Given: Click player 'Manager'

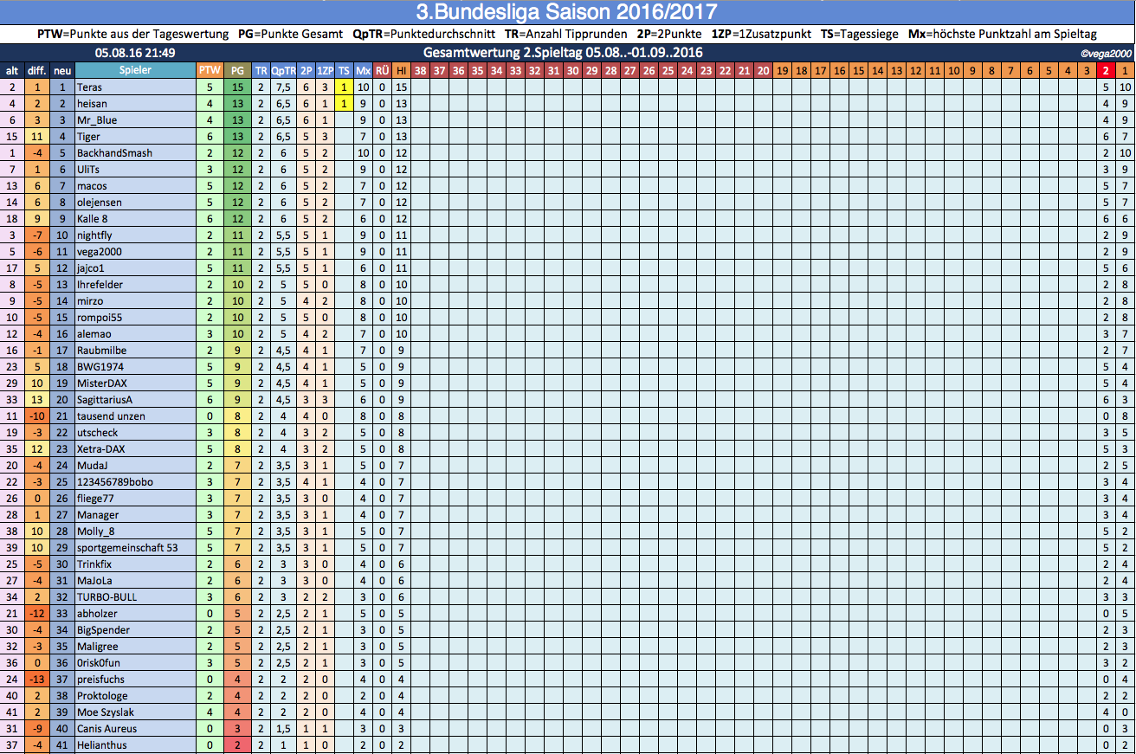Looking at the screenshot, I should click(134, 515).
